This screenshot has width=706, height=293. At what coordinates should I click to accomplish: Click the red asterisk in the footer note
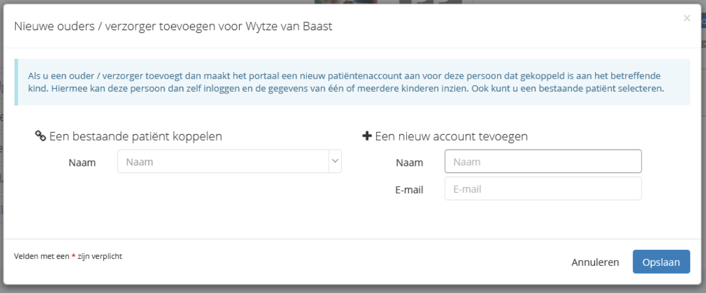[73, 256]
